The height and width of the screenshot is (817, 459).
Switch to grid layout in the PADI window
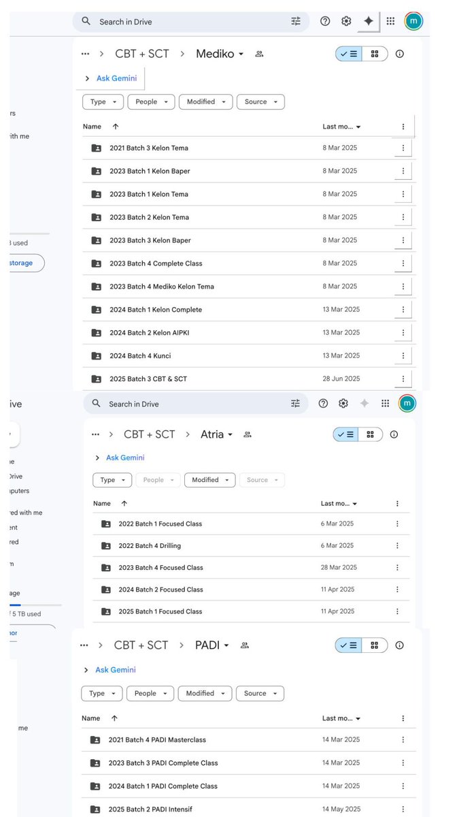375,645
